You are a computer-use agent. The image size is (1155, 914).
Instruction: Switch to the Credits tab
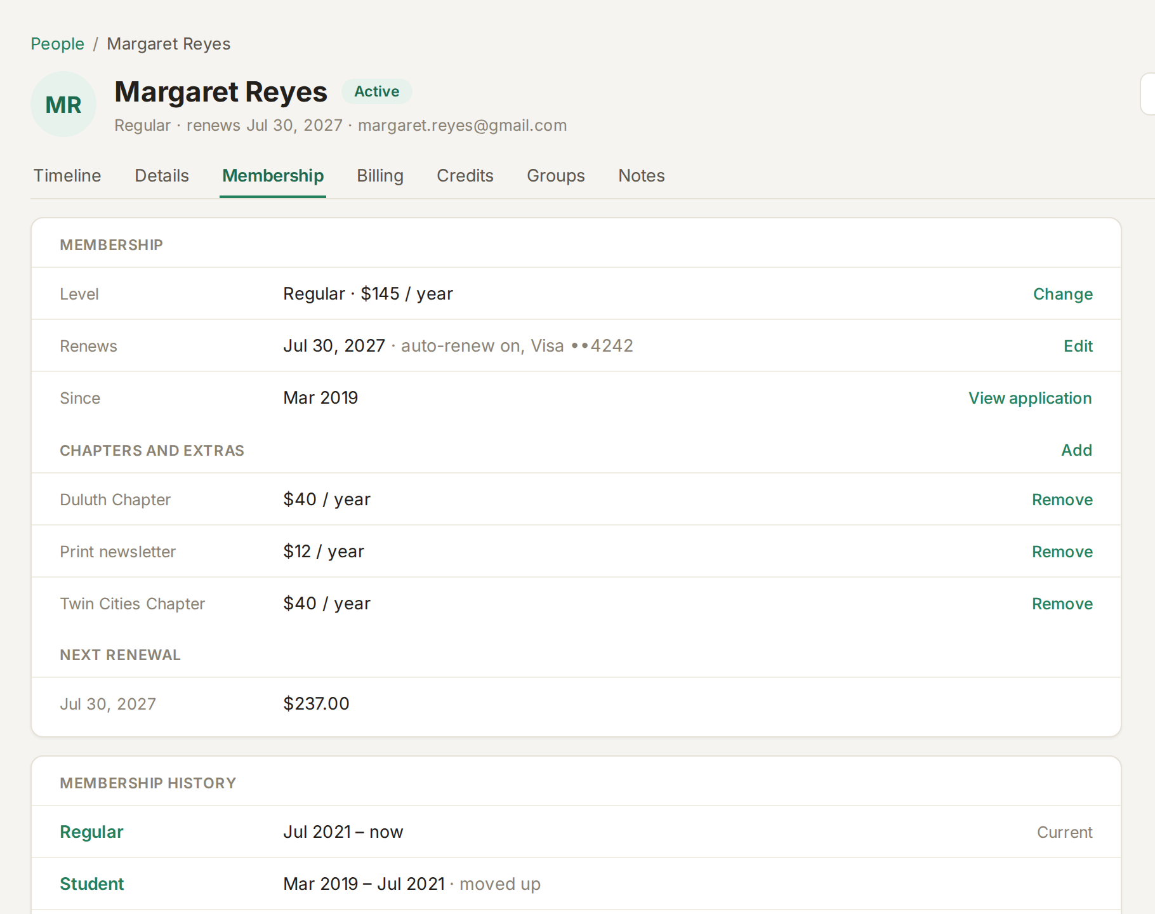pos(465,176)
